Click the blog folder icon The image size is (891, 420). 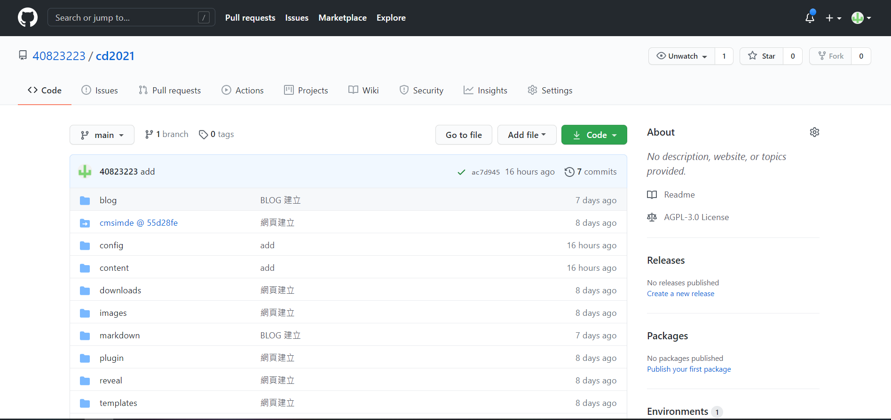(85, 200)
